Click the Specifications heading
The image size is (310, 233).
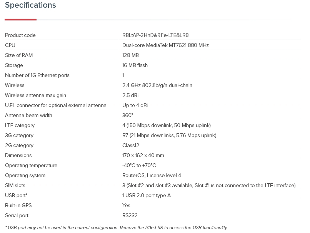pos(30,5)
